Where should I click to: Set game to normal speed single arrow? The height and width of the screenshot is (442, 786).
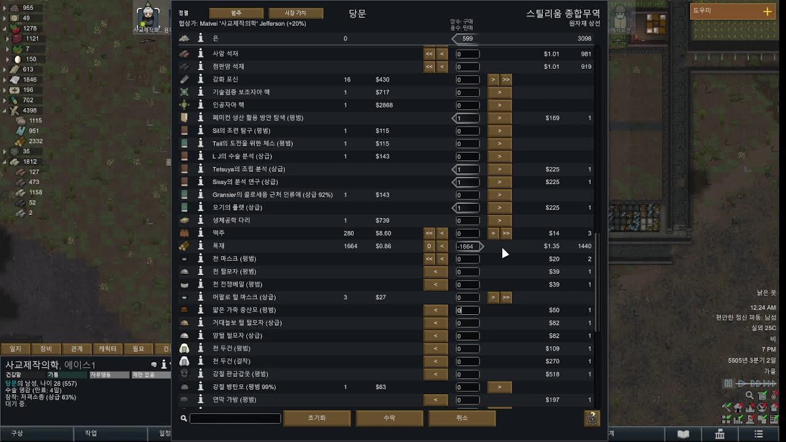click(x=741, y=384)
